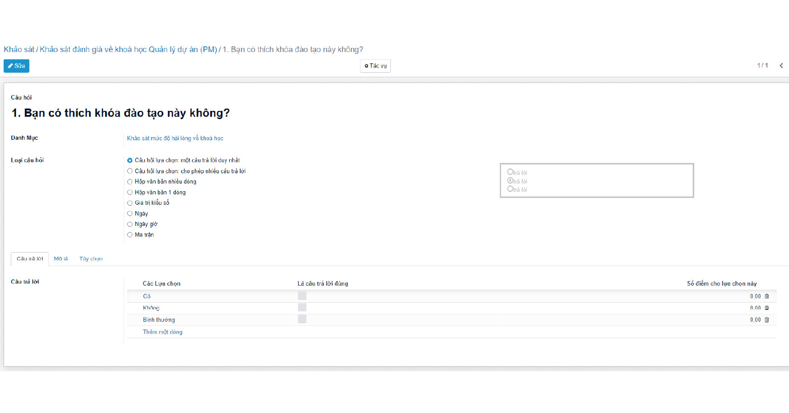Sort by the Các Lựa chọn column header
The image size is (789, 413).
click(x=162, y=284)
